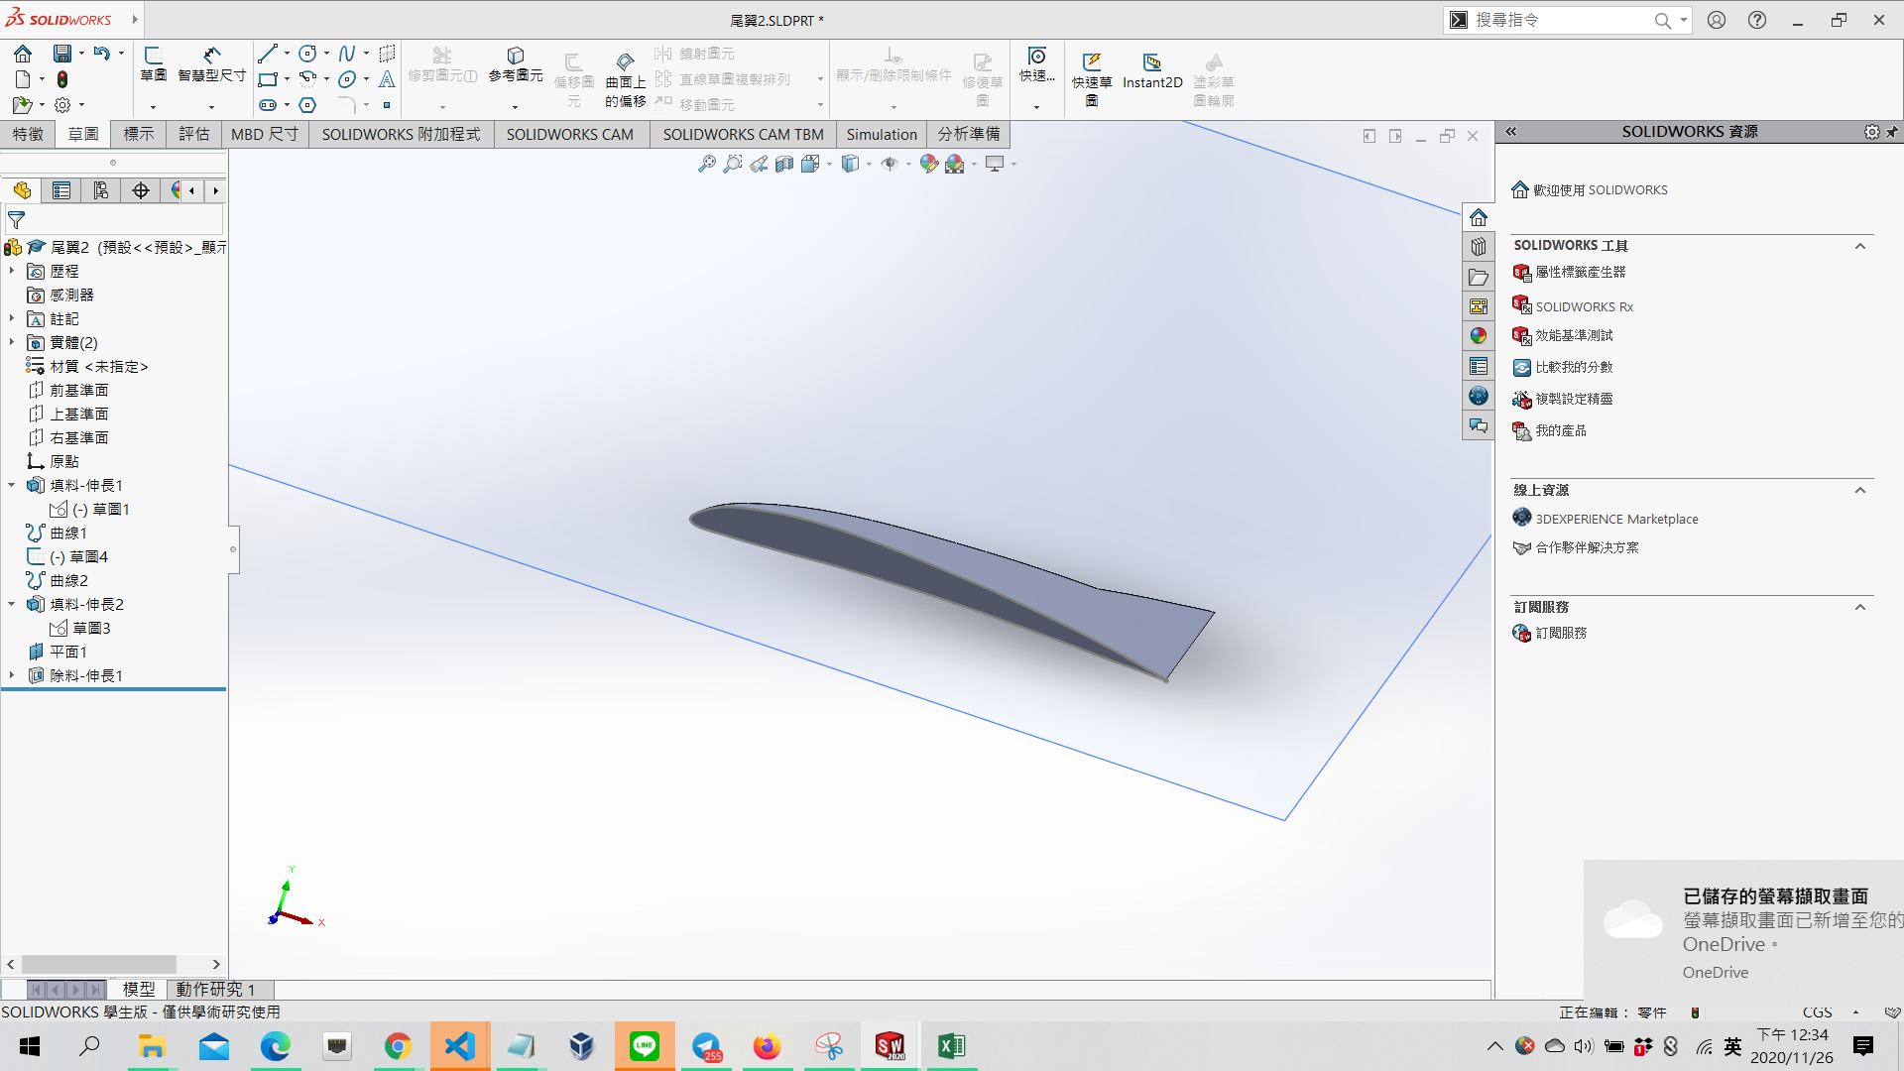
Task: Click the 草圖 Sketch tool button
Action: tap(154, 63)
